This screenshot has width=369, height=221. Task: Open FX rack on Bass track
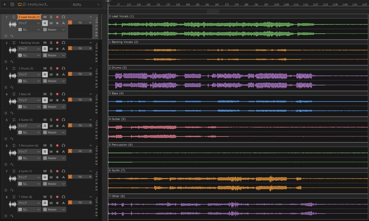(80, 100)
